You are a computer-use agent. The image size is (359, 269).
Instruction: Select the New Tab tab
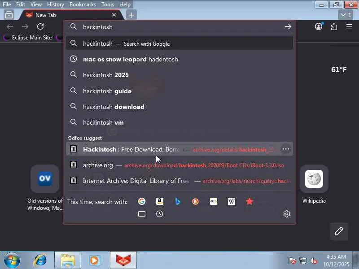(x=71, y=15)
